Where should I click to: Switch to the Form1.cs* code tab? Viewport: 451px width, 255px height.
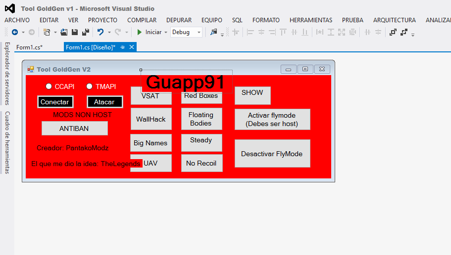29,47
